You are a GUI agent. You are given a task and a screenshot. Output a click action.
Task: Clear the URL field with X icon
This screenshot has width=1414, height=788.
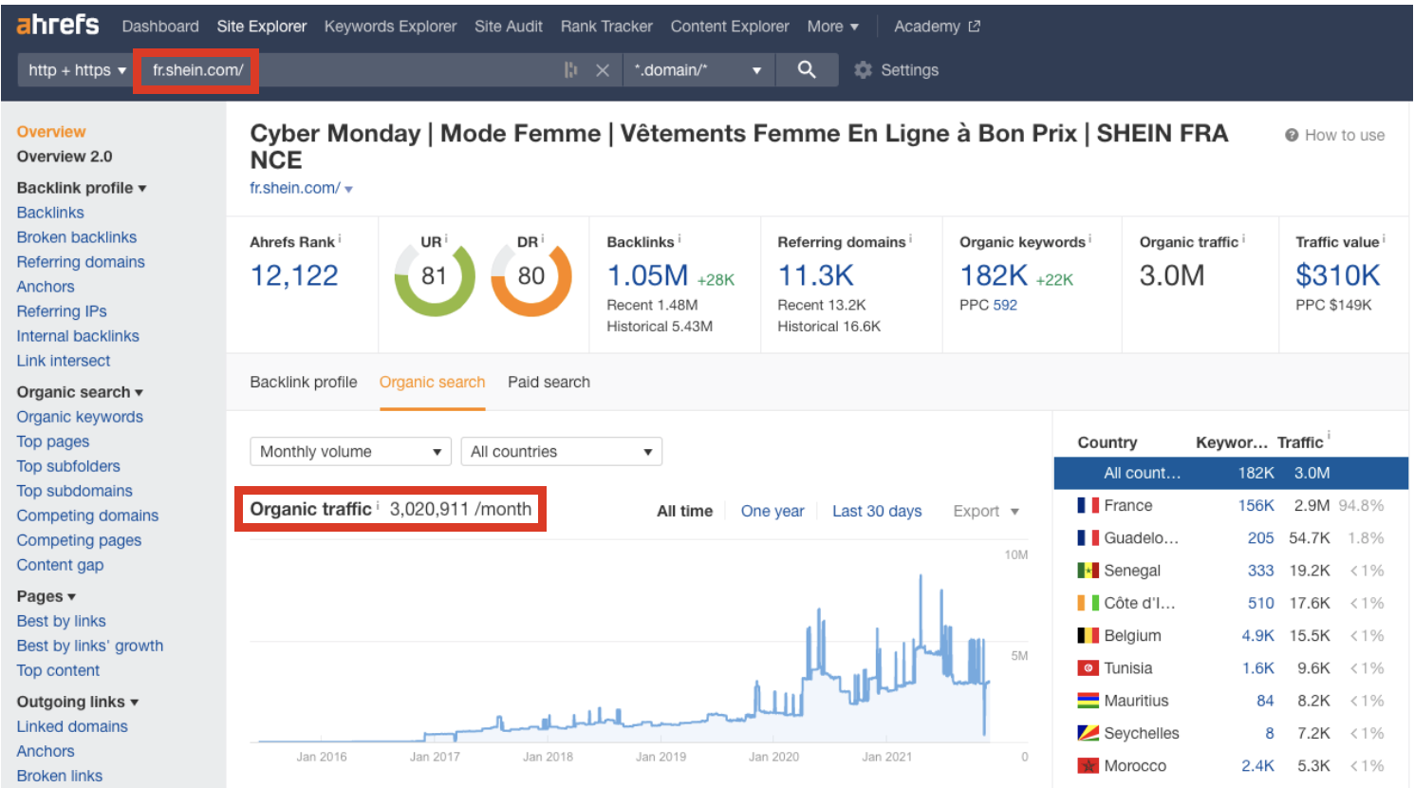tap(602, 70)
